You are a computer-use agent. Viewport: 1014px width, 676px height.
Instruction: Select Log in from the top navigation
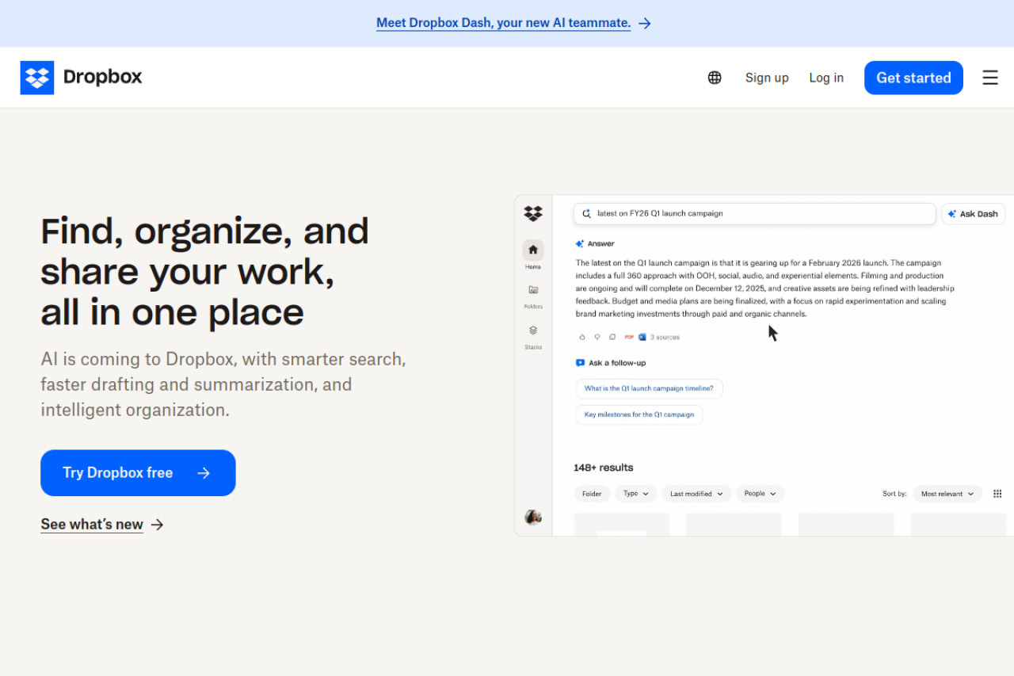(826, 77)
